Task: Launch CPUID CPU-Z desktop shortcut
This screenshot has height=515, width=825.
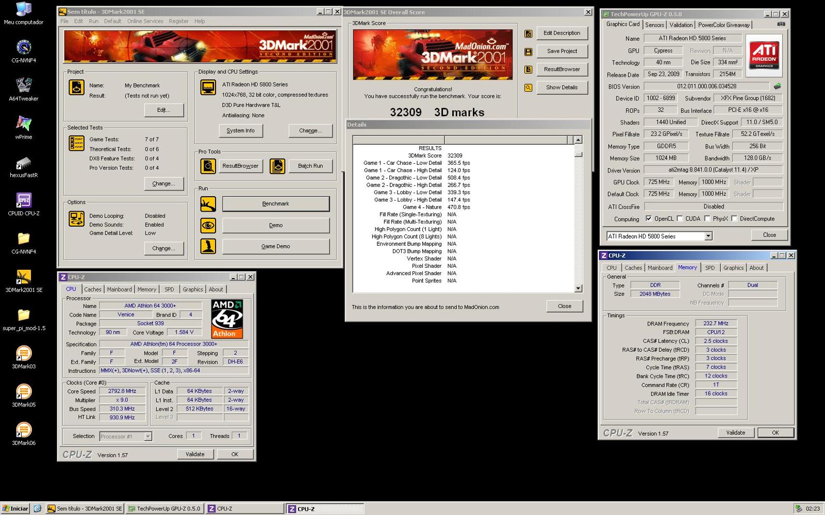Action: point(24,204)
